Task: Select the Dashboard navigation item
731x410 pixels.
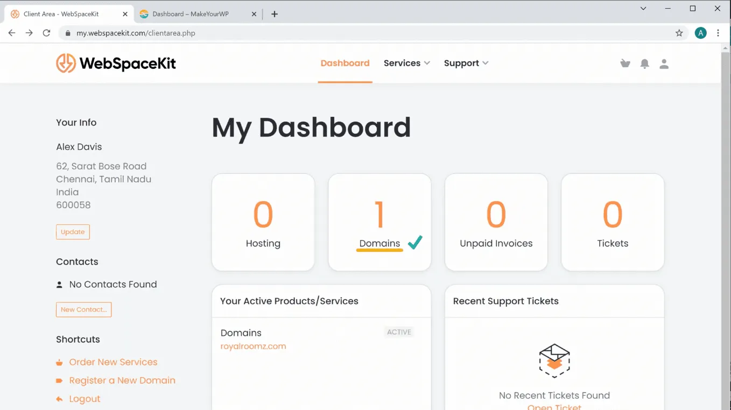Action: click(345, 63)
